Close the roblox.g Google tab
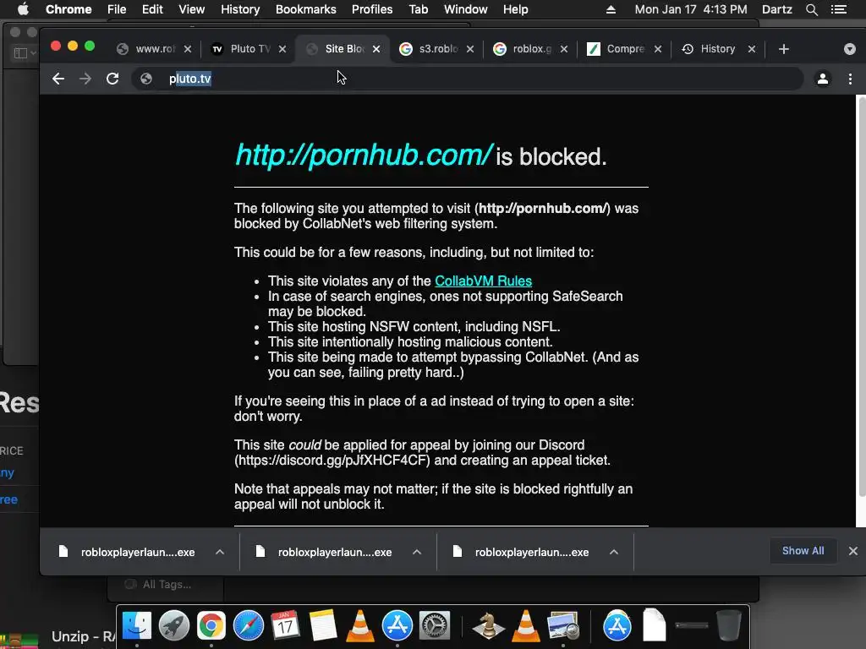Image resolution: width=866 pixels, height=649 pixels. [564, 49]
